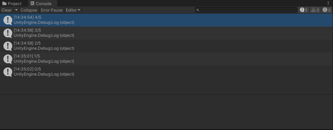The width and height of the screenshot is (333, 130).
Task: Toggle info message count filter
Action: pyautogui.click(x=304, y=10)
